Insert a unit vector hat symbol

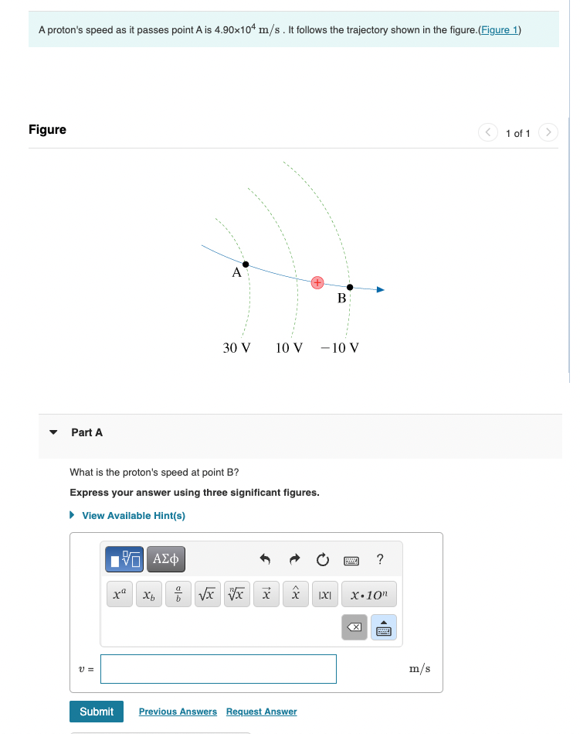[x=295, y=594]
